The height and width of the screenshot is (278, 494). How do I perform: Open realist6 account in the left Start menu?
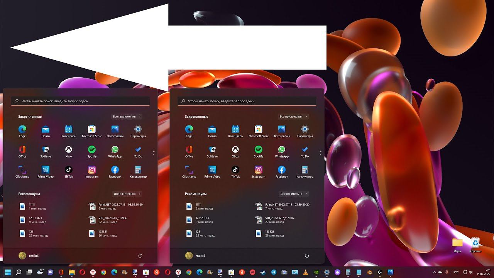click(x=29, y=256)
